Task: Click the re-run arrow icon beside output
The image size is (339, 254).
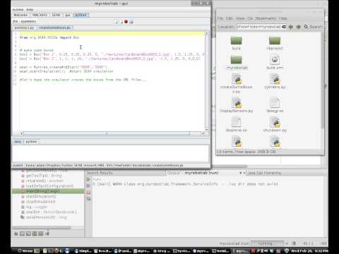Action: (88, 179)
